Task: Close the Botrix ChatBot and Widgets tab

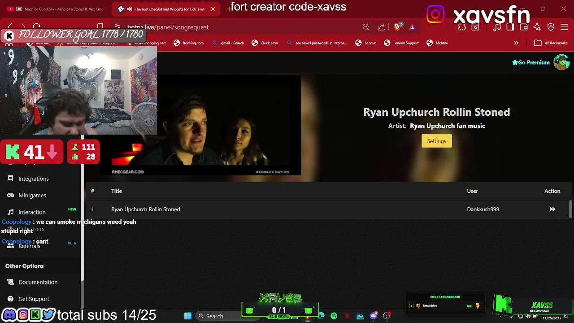Action: (x=213, y=9)
